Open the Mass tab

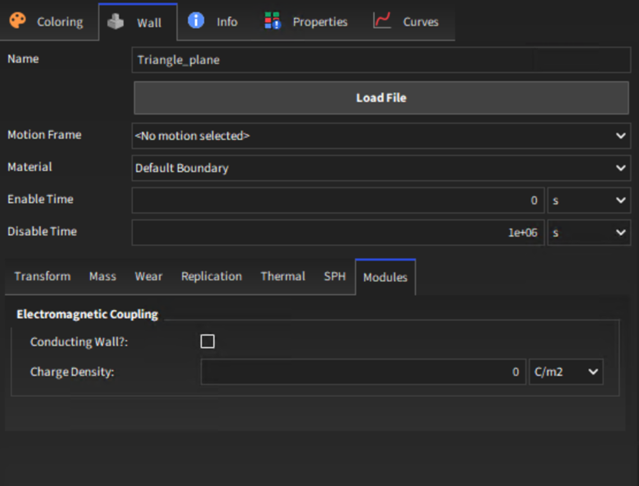coord(103,276)
